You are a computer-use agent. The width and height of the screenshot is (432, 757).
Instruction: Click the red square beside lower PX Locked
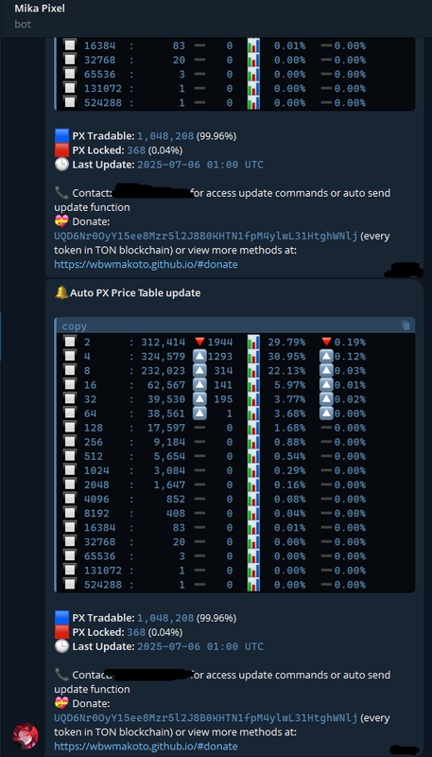pyautogui.click(x=62, y=632)
